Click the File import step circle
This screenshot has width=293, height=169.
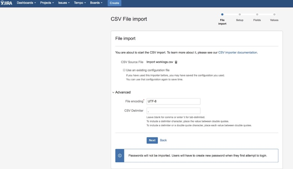click(222, 14)
